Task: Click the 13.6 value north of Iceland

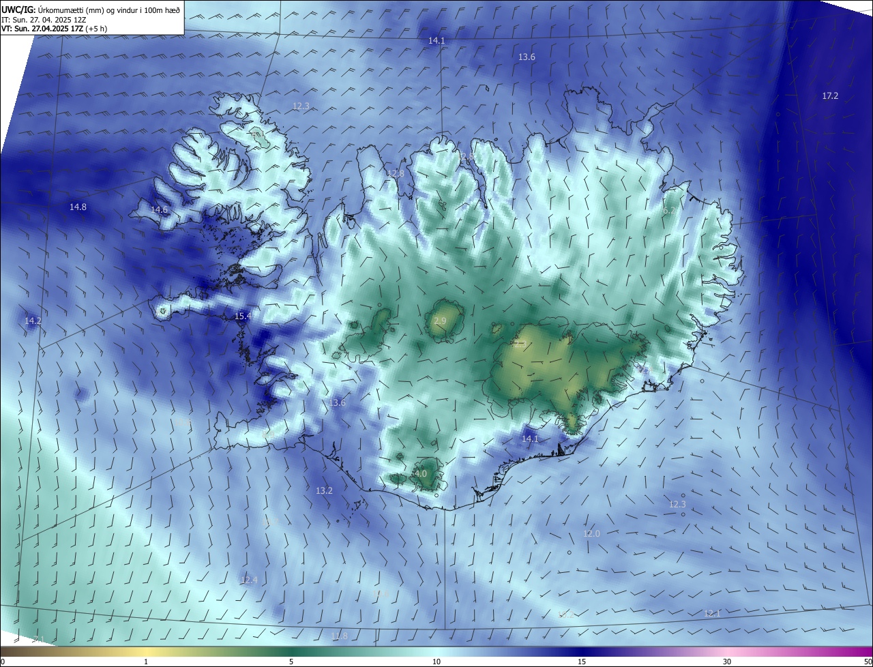Action: coord(527,57)
